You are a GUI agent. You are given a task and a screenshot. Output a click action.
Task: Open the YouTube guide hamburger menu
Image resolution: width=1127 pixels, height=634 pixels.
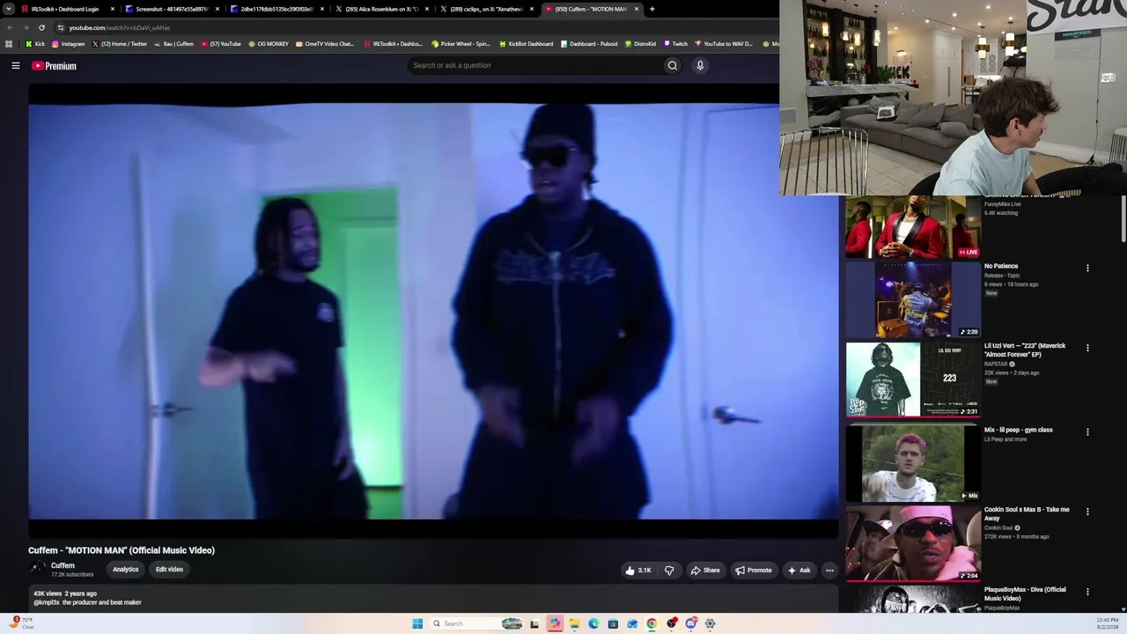[16, 65]
